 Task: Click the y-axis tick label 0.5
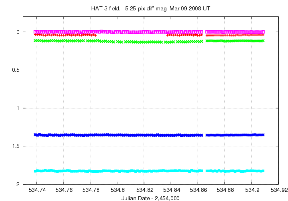(x=16, y=70)
